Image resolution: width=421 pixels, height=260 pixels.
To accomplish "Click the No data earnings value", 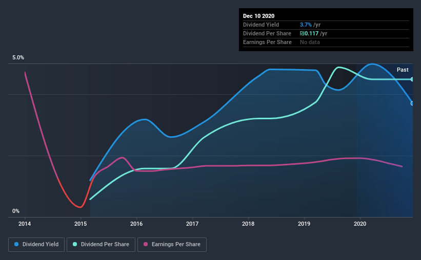I will coord(310,42).
